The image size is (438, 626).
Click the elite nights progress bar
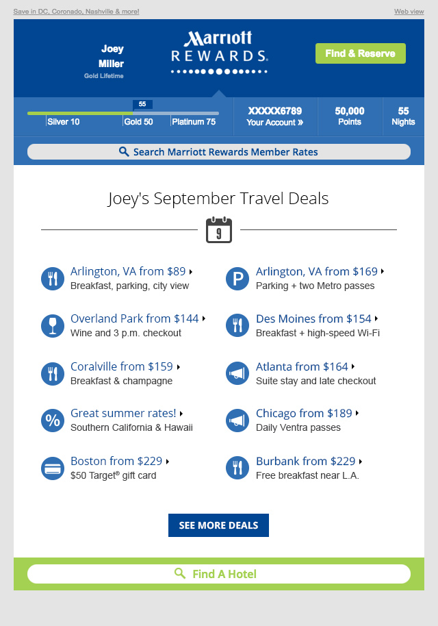coord(123,113)
